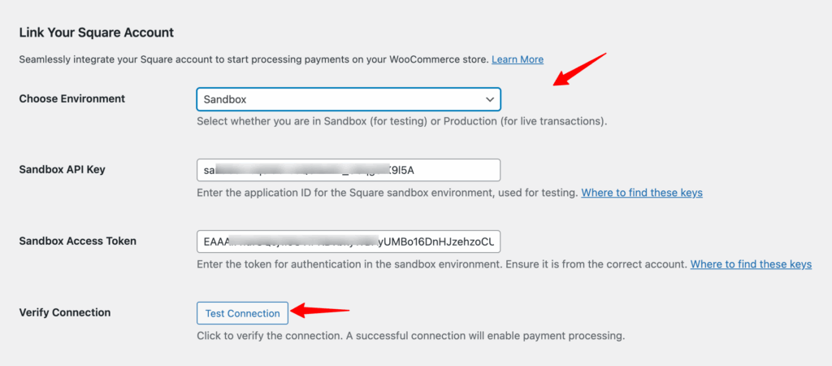This screenshot has width=832, height=366.
Task: Focus the Sandbox API Key field
Action: point(348,170)
